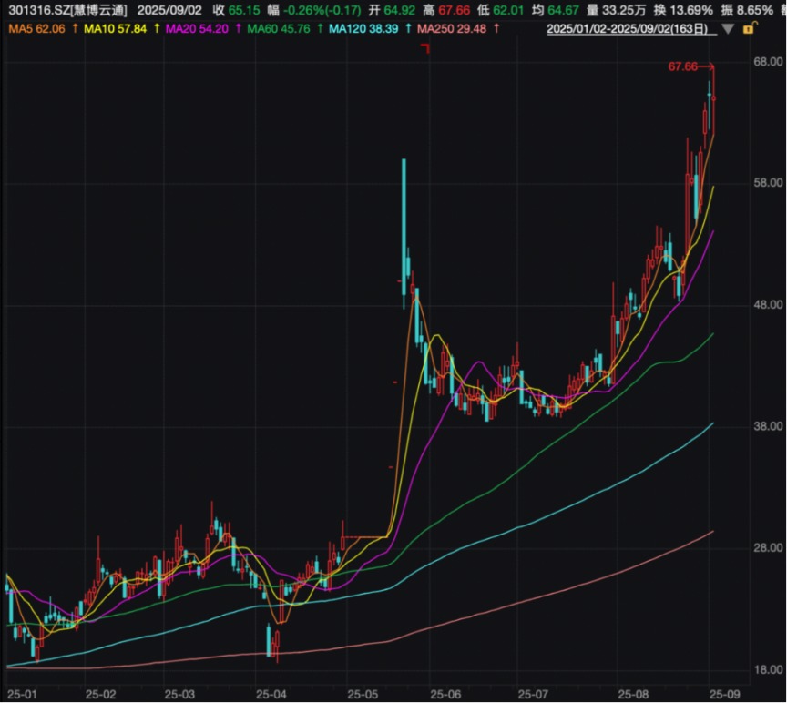The width and height of the screenshot is (787, 703).
Task: Click the up arrow beside MA10 57.84
Action: pos(157,29)
